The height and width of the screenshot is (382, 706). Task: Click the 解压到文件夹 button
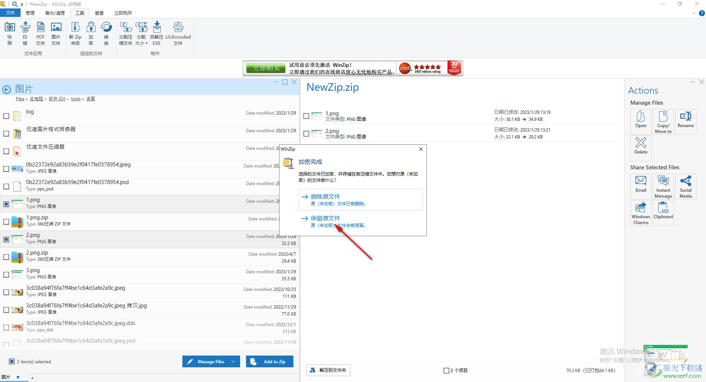pos(328,370)
